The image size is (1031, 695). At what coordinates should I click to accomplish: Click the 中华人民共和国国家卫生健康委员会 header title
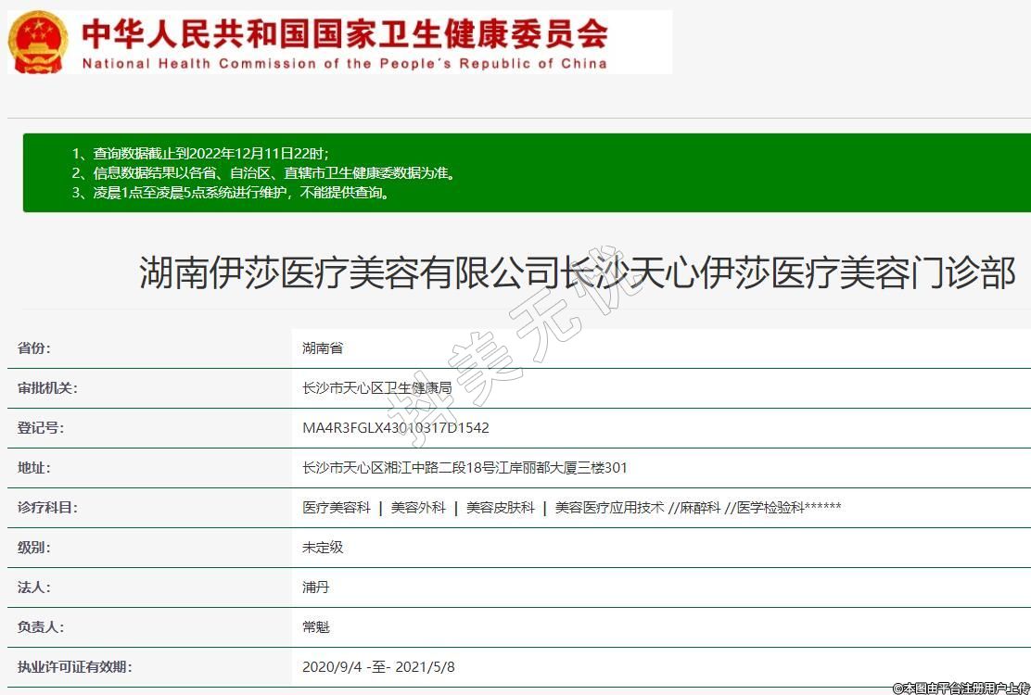point(345,33)
